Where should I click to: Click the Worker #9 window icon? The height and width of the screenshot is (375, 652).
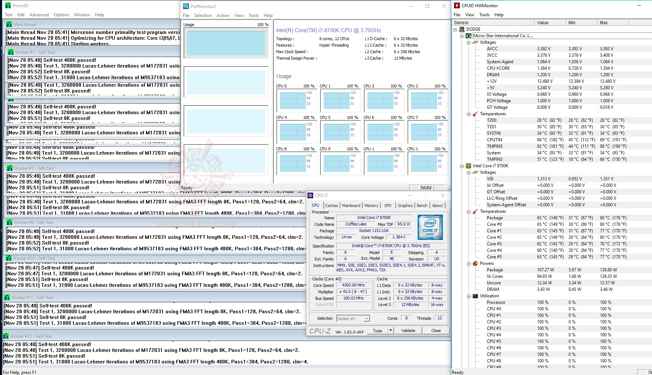click(x=9, y=223)
